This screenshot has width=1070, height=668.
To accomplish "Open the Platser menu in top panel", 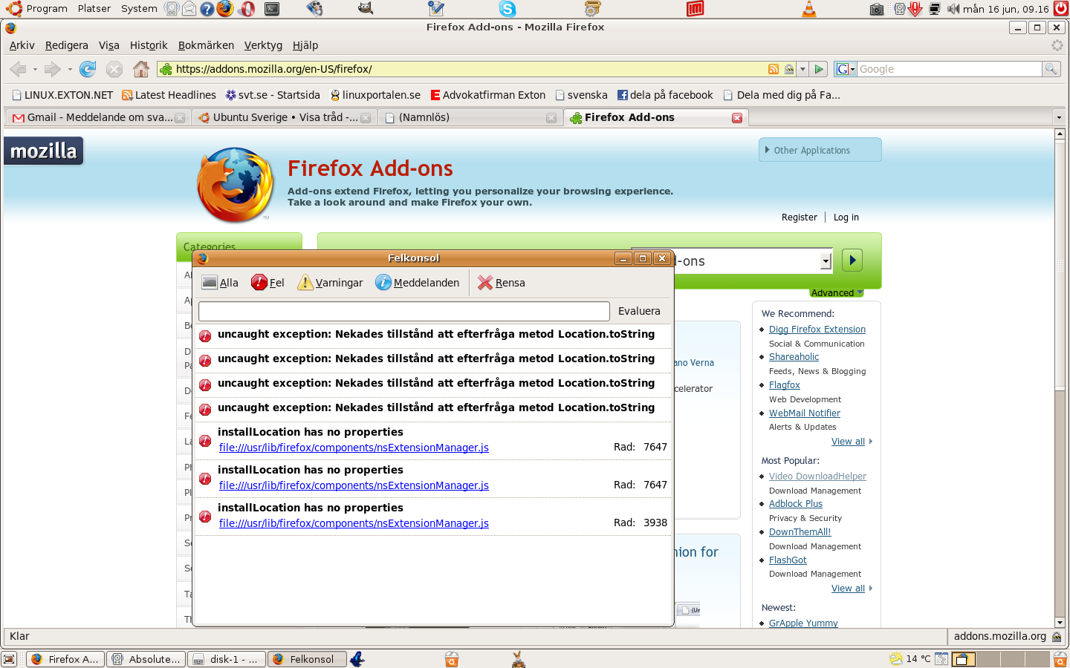I will 94,9.
